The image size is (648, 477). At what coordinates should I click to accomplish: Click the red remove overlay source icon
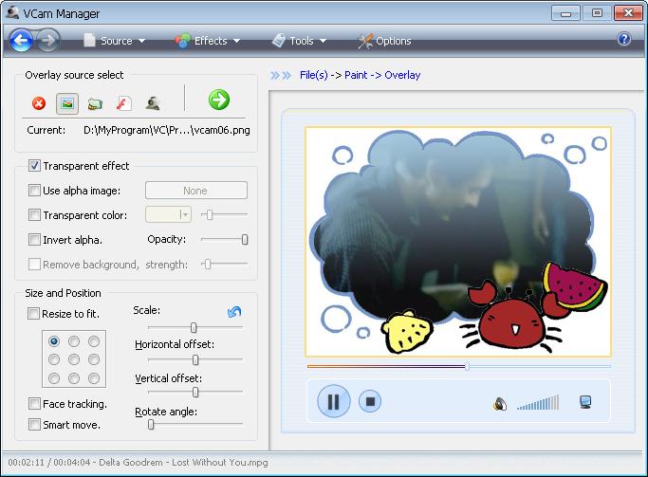39,103
